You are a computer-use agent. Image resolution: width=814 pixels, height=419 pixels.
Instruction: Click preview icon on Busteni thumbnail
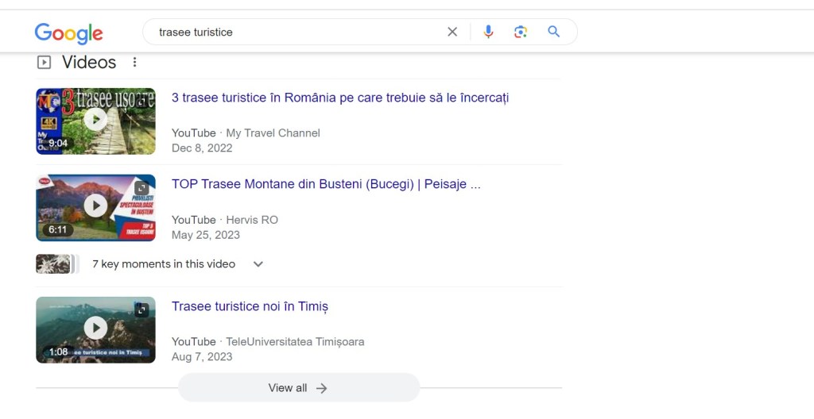coord(141,188)
